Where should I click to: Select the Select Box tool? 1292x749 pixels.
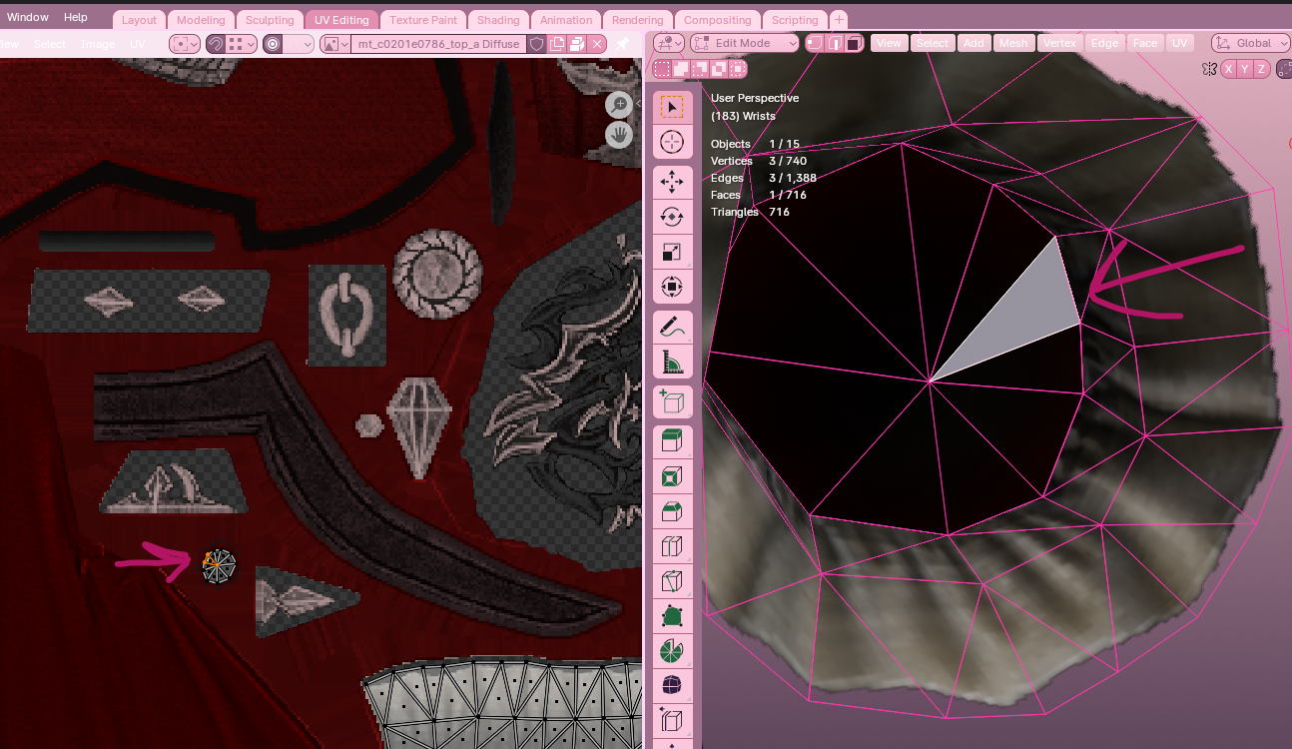672,107
